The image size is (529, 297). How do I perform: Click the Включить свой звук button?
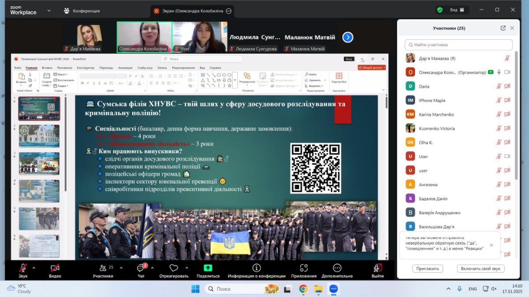tap(481, 268)
